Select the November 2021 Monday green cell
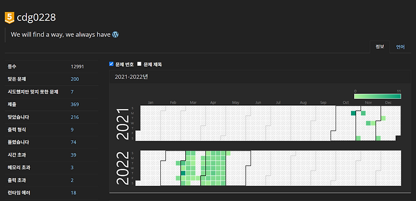The width and height of the screenshot is (416, 201). (x=363, y=114)
